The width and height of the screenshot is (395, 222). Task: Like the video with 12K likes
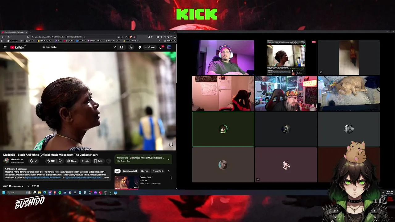pyautogui.click(x=51, y=161)
